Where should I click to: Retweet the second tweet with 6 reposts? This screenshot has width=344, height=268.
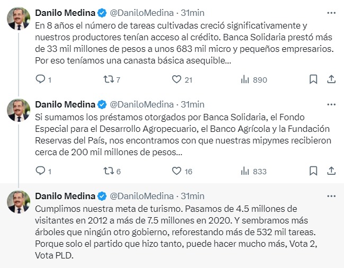108,171
